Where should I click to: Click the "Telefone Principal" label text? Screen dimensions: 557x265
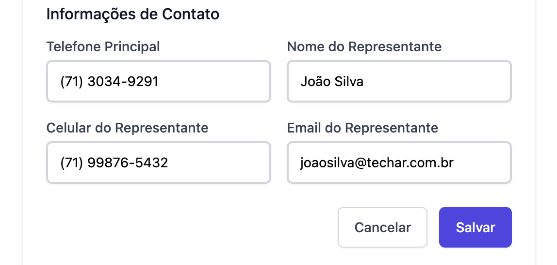[103, 47]
